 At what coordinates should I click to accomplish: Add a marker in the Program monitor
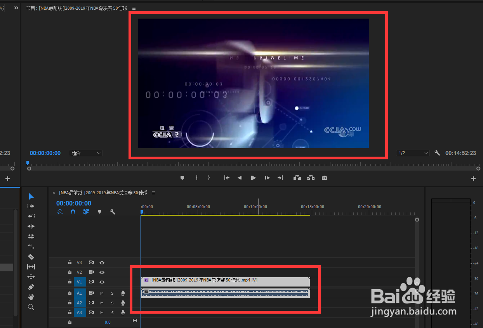click(182, 178)
